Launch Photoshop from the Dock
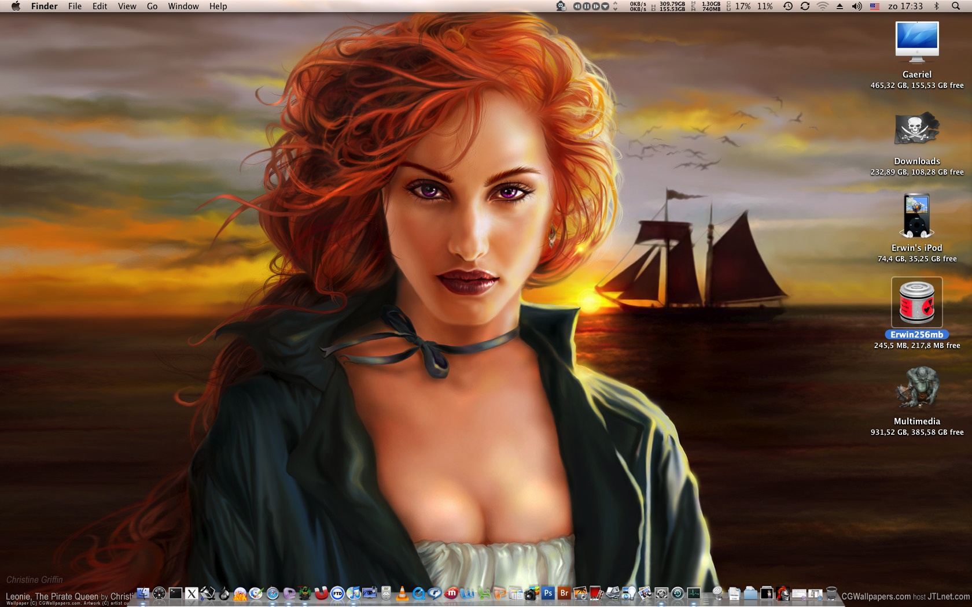Image resolution: width=972 pixels, height=607 pixels. 548,594
